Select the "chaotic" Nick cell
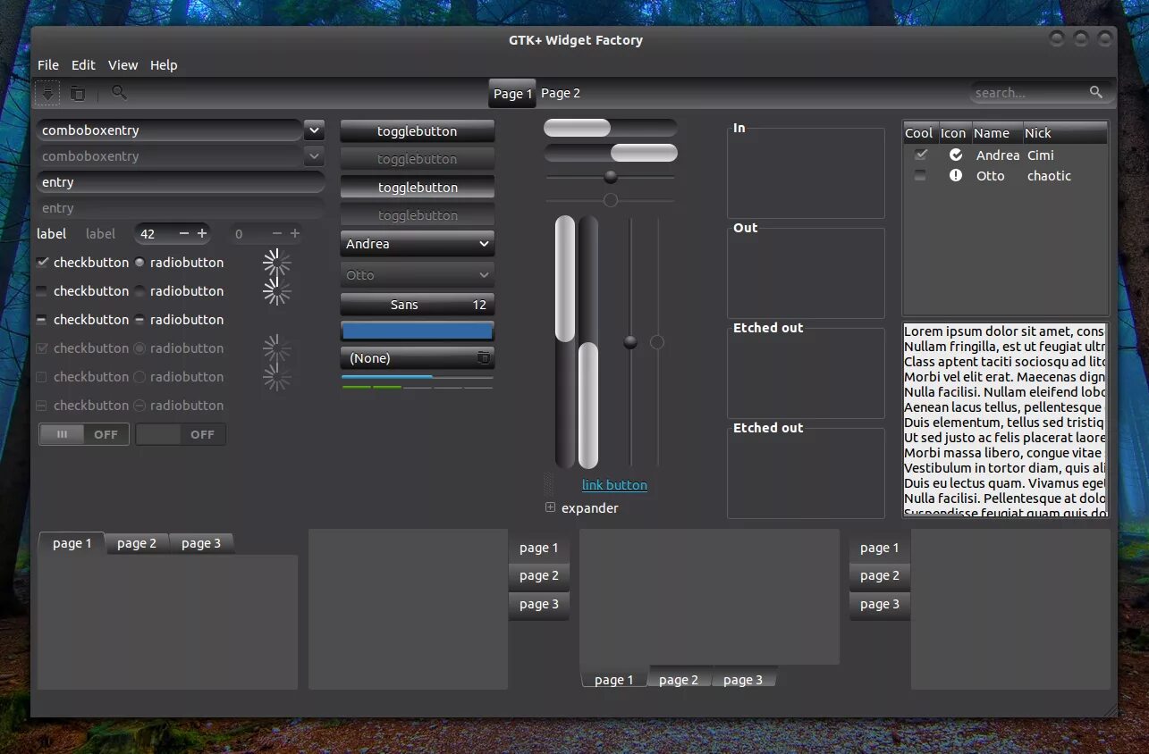This screenshot has width=1149, height=754. pos(1049,176)
